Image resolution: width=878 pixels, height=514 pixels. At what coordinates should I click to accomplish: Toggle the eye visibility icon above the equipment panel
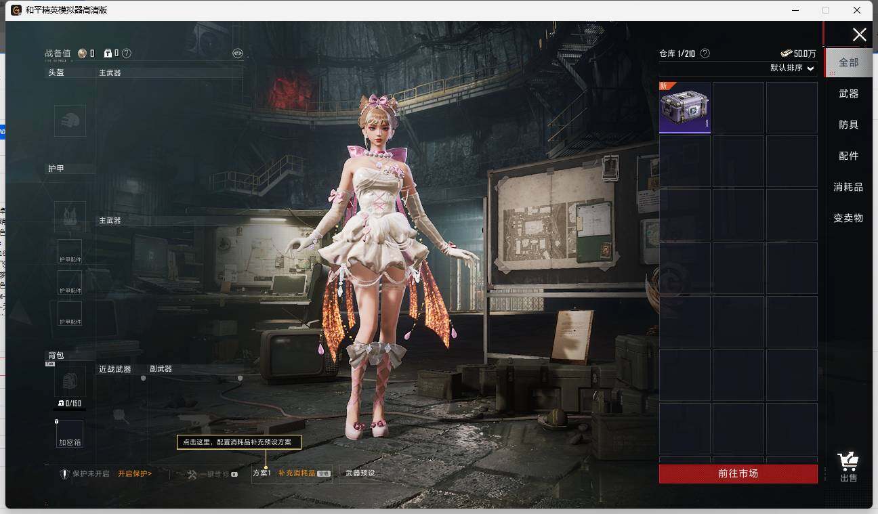point(237,53)
